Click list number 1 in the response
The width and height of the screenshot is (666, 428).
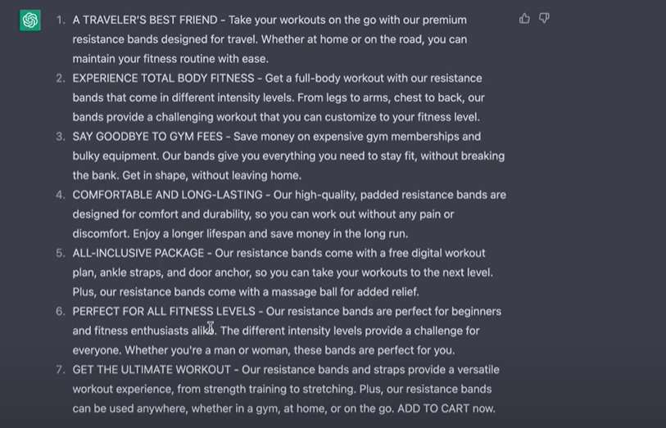tap(60, 20)
